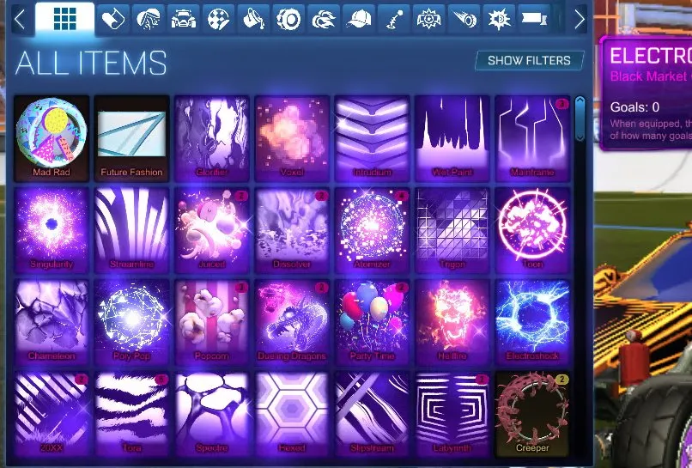Open the Wheels category tab
The image size is (692, 468).
pos(288,20)
